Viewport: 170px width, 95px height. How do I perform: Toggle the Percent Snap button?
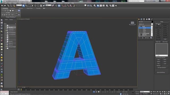click(68, 6)
